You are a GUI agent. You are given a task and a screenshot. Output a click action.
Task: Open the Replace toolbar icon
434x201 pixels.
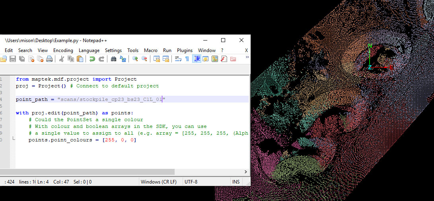click(x=123, y=59)
